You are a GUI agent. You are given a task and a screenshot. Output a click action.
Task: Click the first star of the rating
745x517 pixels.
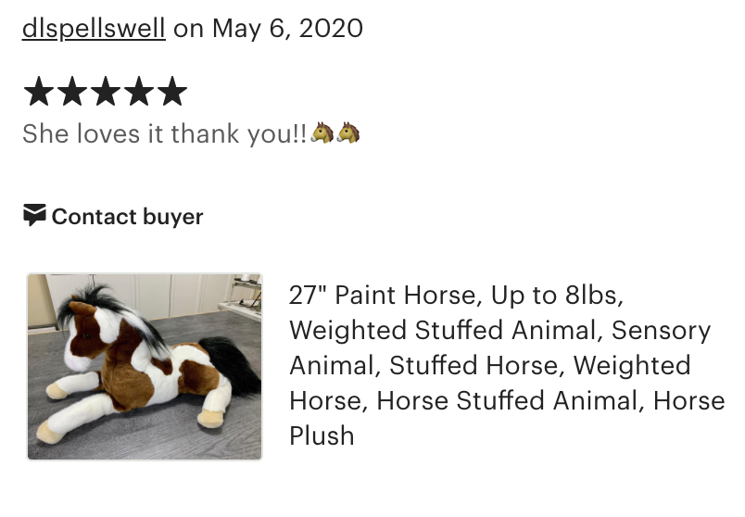(x=38, y=93)
